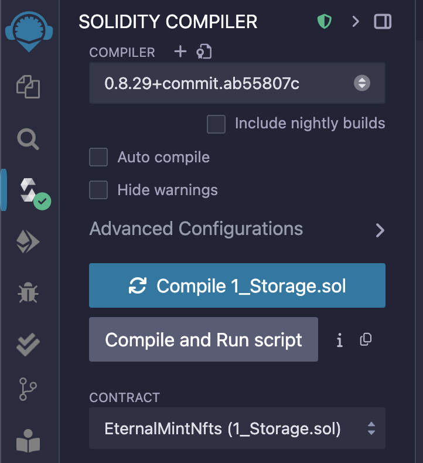Click the COMPILER section label
Screen dimensions: 423x463
(x=122, y=53)
